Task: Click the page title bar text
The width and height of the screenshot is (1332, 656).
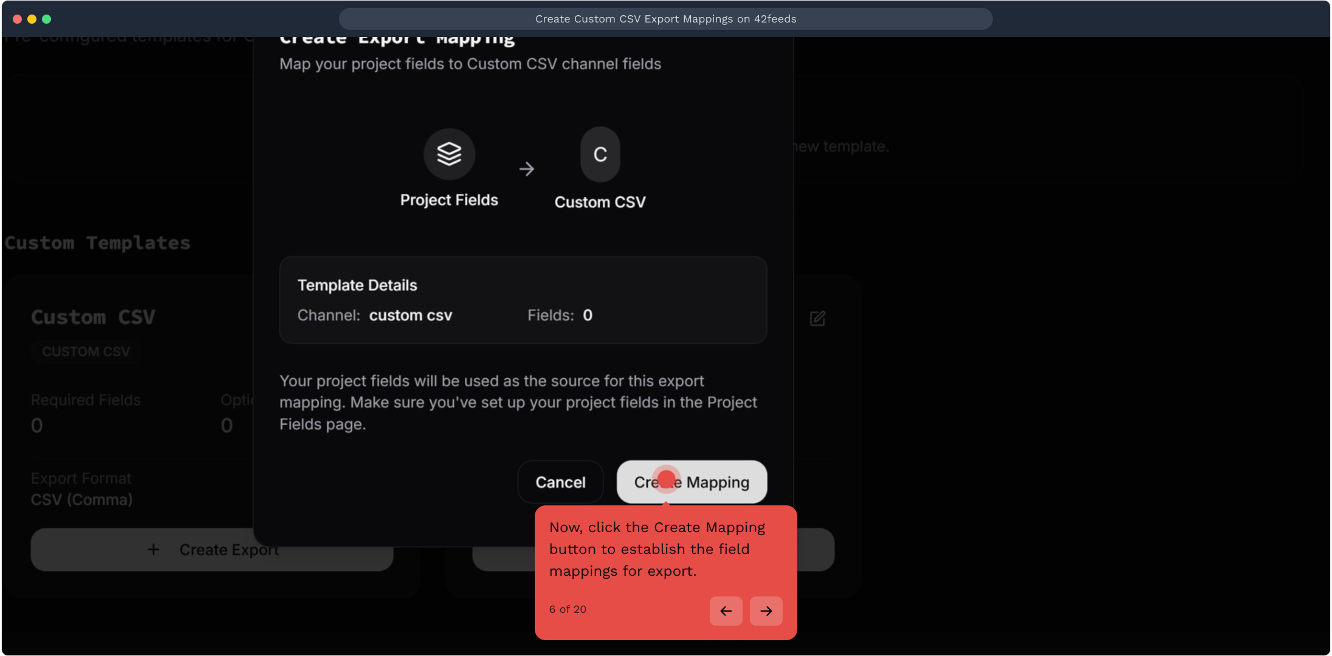Action: tap(665, 19)
